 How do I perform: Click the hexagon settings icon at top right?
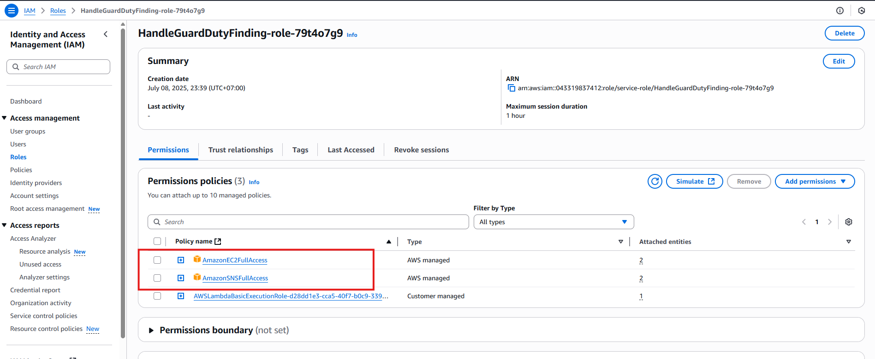(862, 11)
